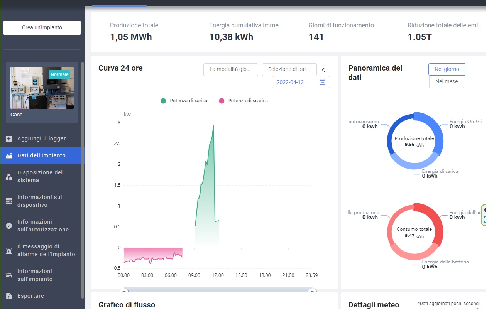Click the Informazioni sul dispositivo icon
This screenshot has height=314, width=494.
pyautogui.click(x=9, y=201)
